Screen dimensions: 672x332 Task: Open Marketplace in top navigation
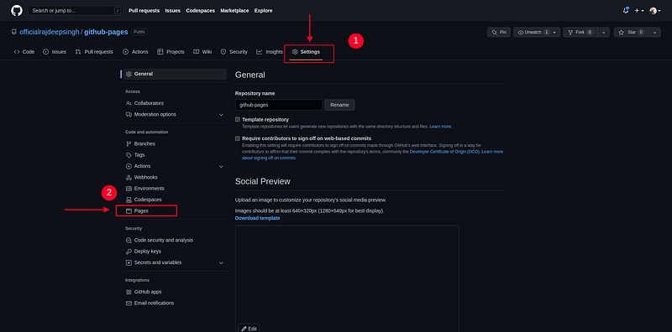[234, 11]
